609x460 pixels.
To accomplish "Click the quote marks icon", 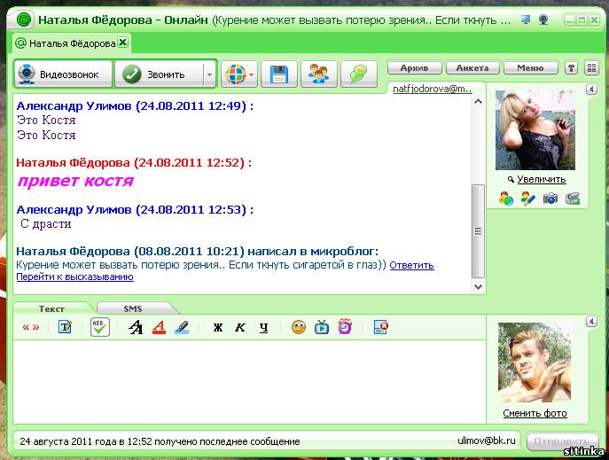I will (30, 327).
